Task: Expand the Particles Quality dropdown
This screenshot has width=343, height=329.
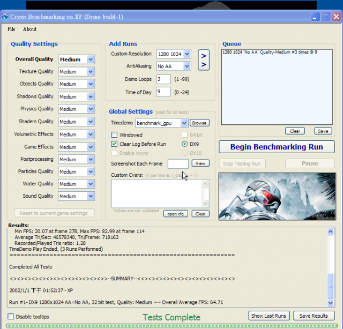Action: coord(91,171)
